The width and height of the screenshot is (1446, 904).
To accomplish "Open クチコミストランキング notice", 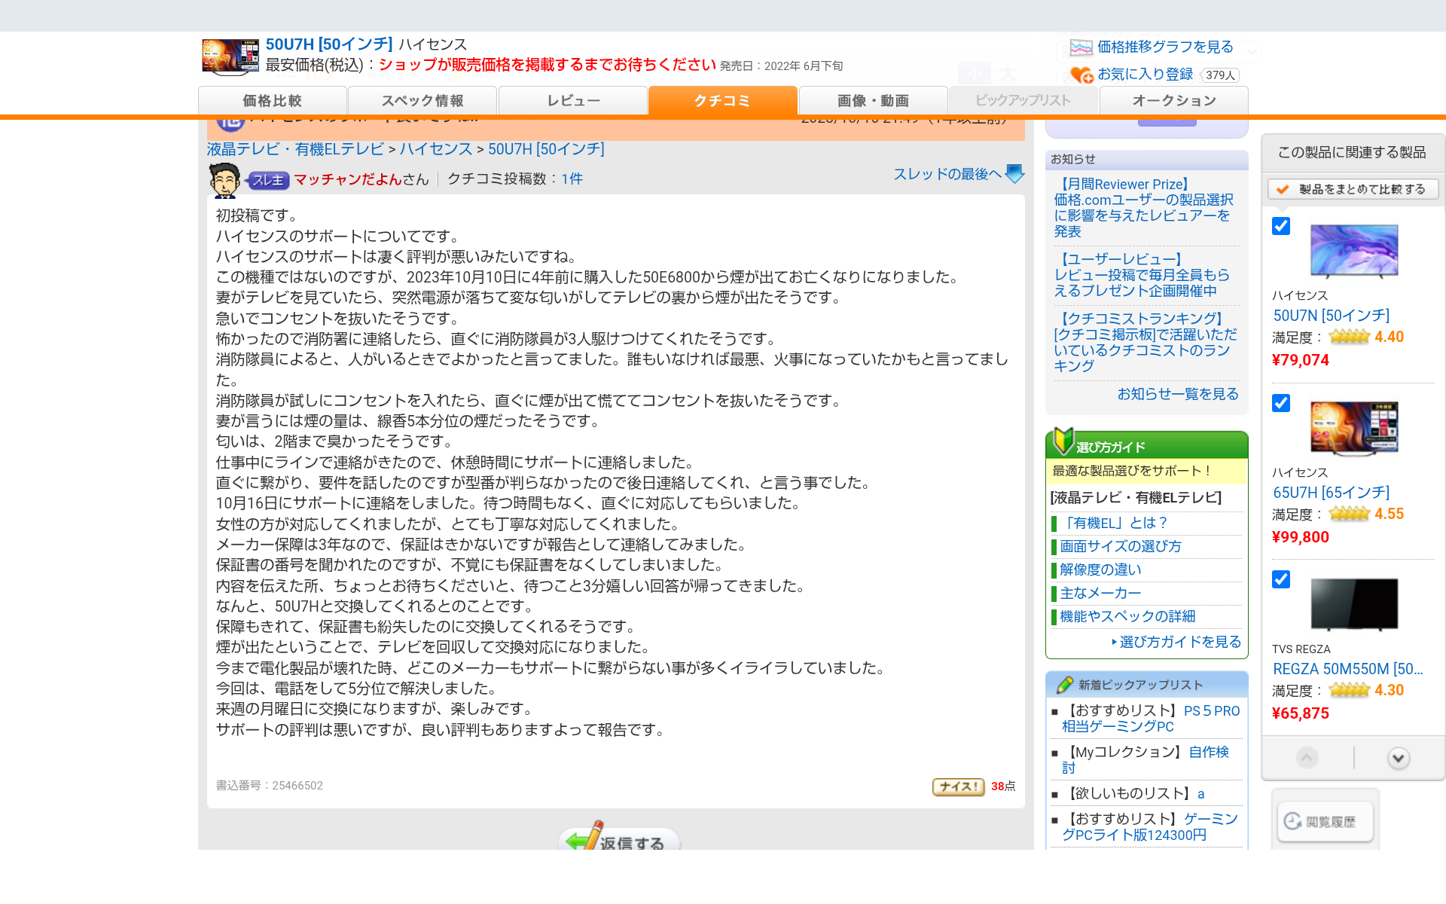I will pyautogui.click(x=1145, y=342).
